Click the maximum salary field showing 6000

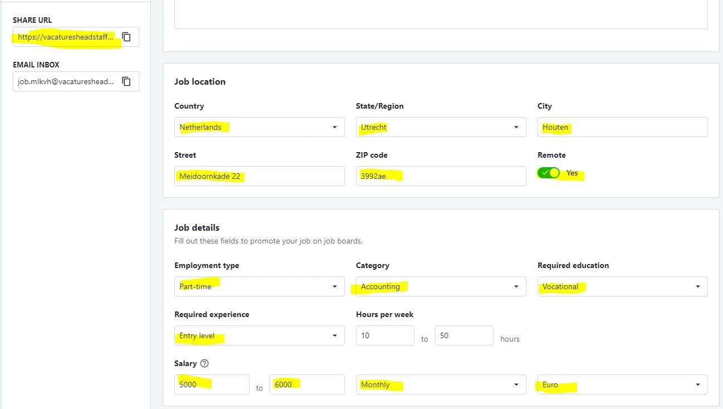(x=307, y=384)
